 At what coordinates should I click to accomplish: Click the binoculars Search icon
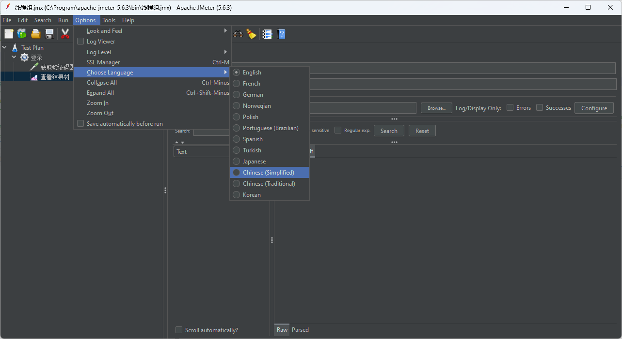(x=238, y=34)
